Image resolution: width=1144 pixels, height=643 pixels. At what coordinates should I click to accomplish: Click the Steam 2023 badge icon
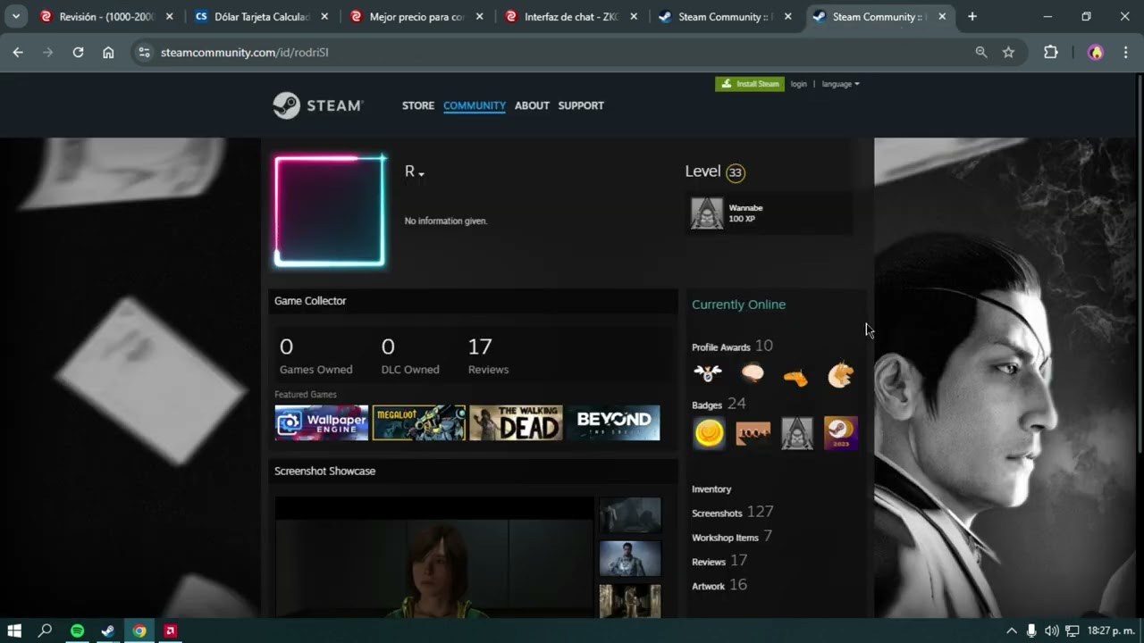(841, 433)
